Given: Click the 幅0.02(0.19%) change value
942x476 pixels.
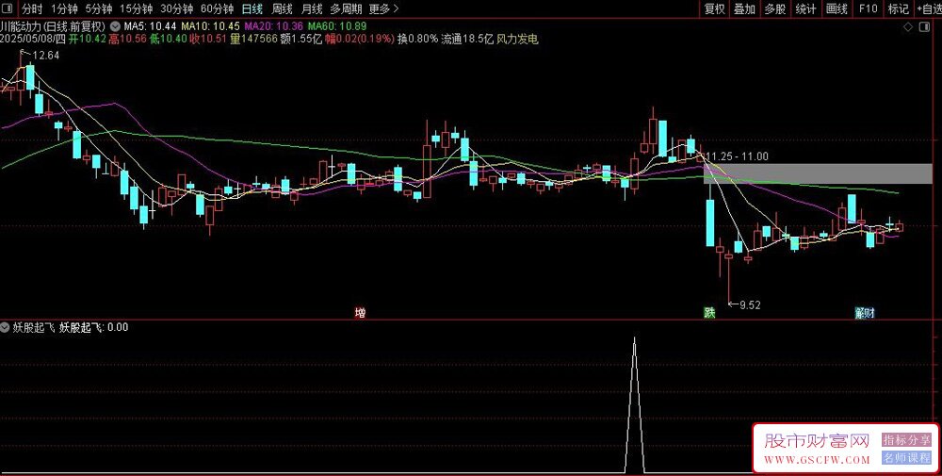Looking at the screenshot, I should tap(360, 39).
